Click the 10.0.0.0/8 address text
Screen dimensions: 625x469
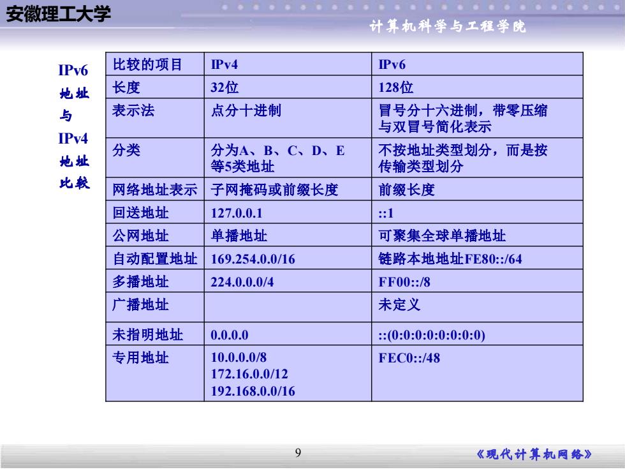coord(239,357)
